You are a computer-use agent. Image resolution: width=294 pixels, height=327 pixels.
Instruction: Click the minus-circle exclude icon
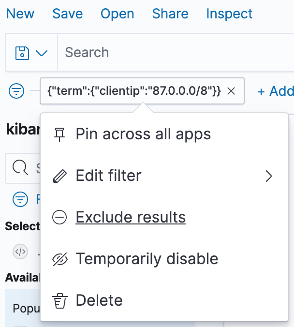[x=59, y=218]
